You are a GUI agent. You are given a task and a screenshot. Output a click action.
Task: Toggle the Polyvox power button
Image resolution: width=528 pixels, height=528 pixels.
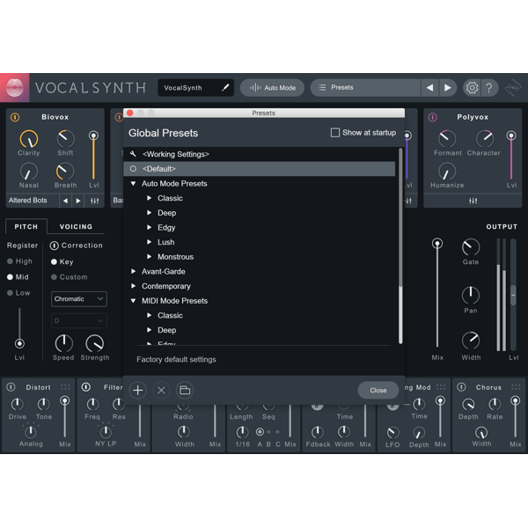433,117
